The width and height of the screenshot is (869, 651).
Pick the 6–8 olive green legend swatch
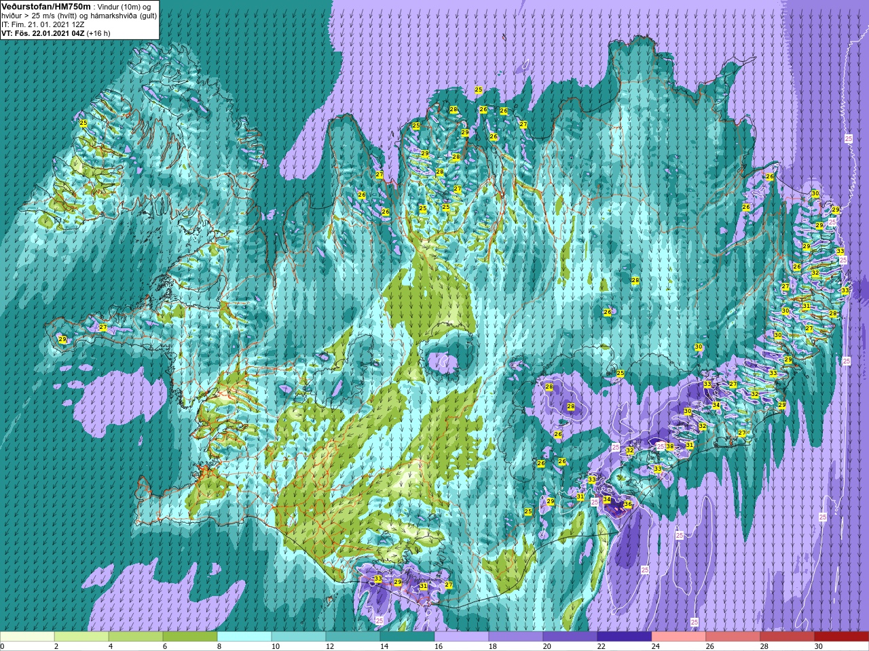190,637
